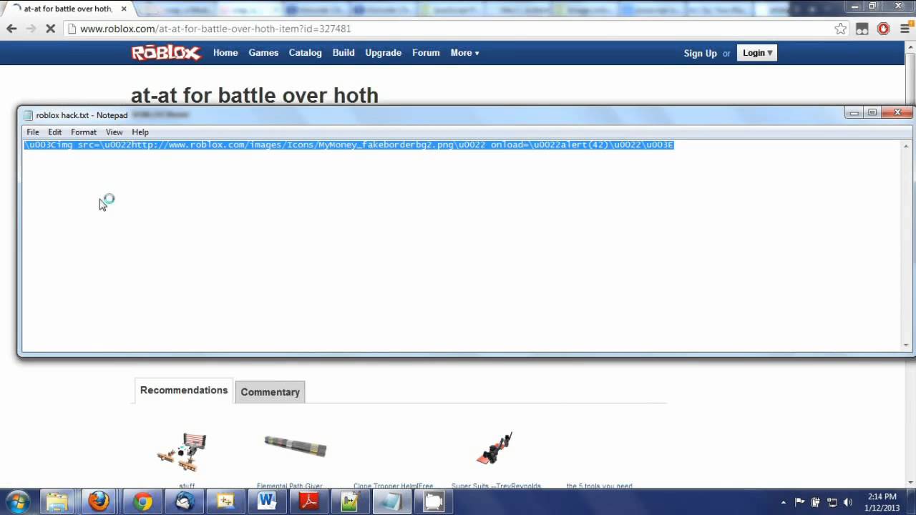Viewport: 916px width, 515px height.
Task: Click Notepad scrollbar down arrow
Action: [906, 345]
